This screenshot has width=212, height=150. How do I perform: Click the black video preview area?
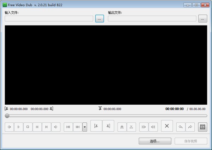pos(106,65)
